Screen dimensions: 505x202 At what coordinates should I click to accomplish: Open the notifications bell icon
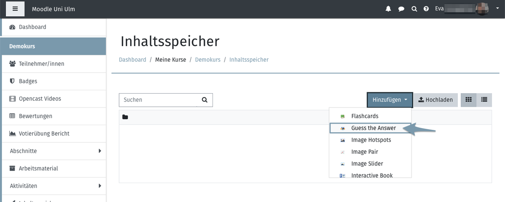(x=388, y=9)
